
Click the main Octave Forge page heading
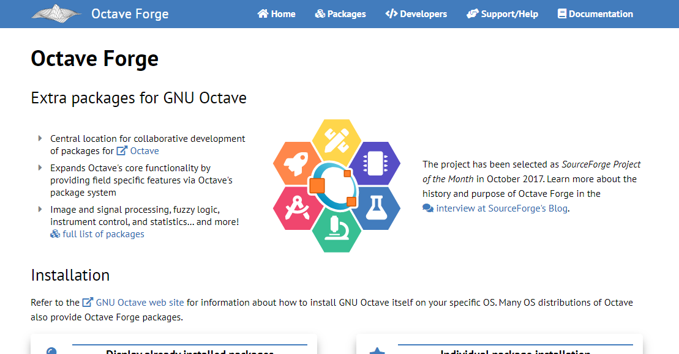tap(95, 59)
